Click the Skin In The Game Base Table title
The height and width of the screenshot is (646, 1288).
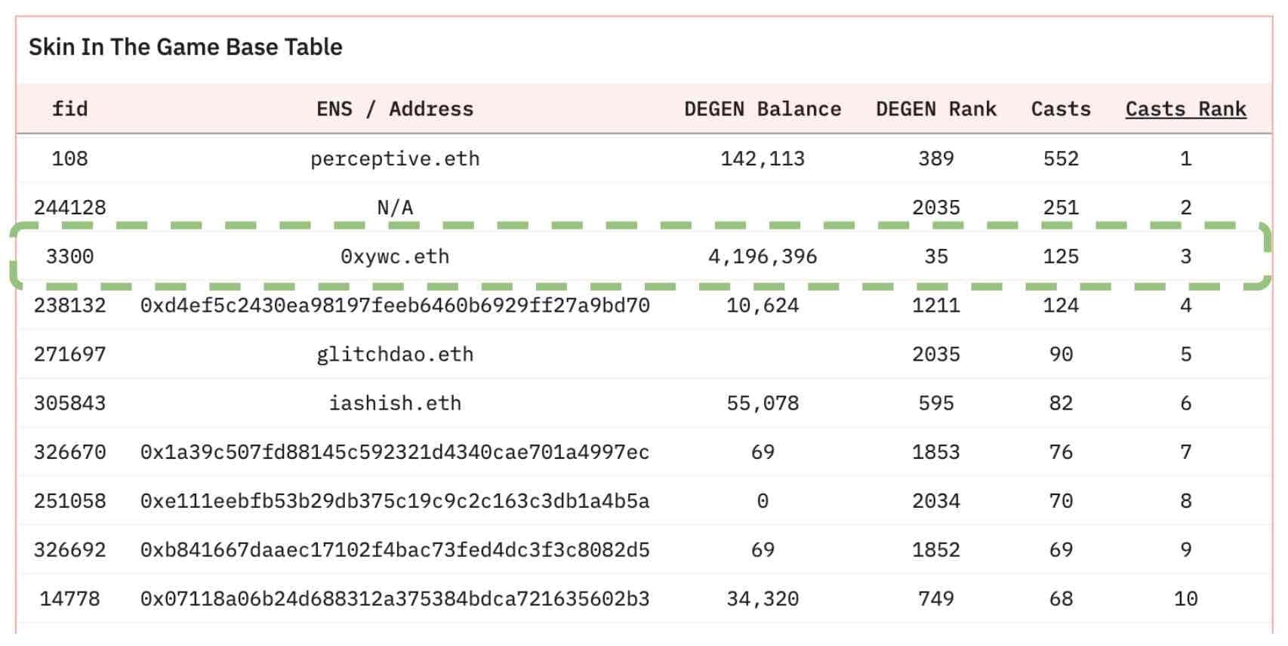(x=186, y=48)
